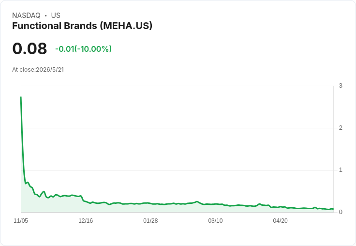
Task: Click the -0.01(-10.00%) change value
Action: point(83,49)
